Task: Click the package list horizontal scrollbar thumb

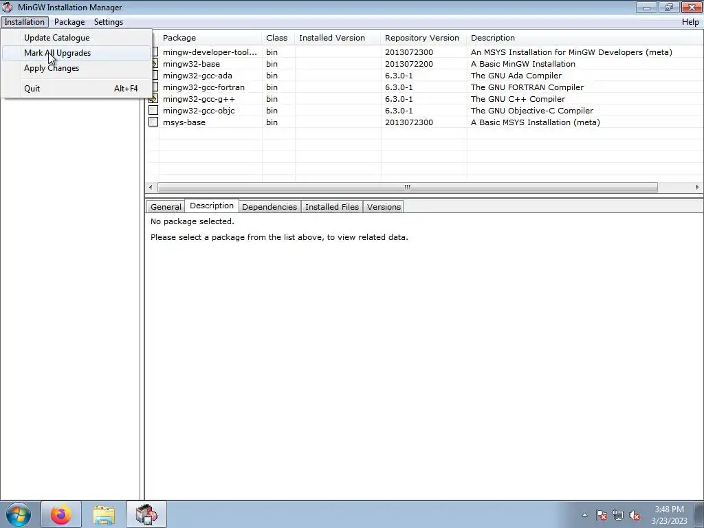Action: [407, 187]
